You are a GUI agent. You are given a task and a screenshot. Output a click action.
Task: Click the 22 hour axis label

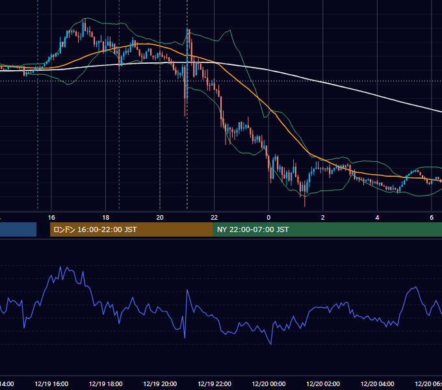214,217
